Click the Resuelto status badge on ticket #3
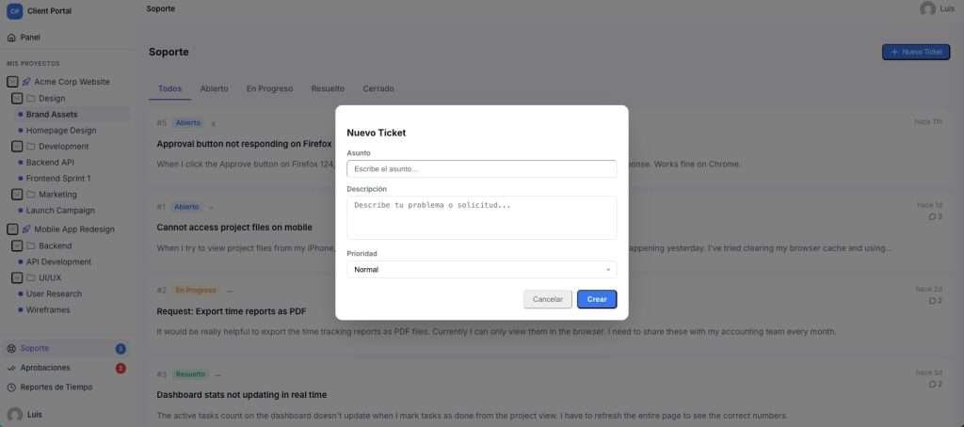The height and width of the screenshot is (427, 964). [x=190, y=374]
